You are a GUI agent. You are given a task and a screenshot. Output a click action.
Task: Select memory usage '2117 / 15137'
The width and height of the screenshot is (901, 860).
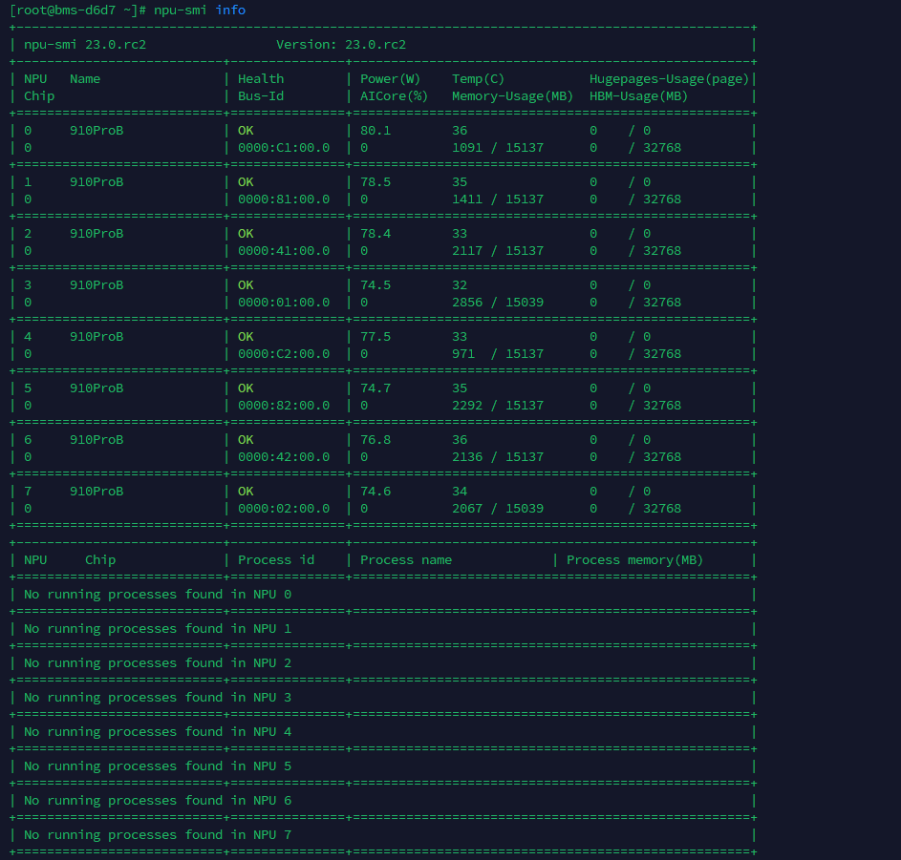[498, 251]
